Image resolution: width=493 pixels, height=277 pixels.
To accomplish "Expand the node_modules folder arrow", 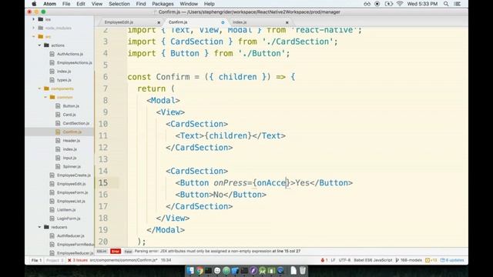I will coord(34,28).
